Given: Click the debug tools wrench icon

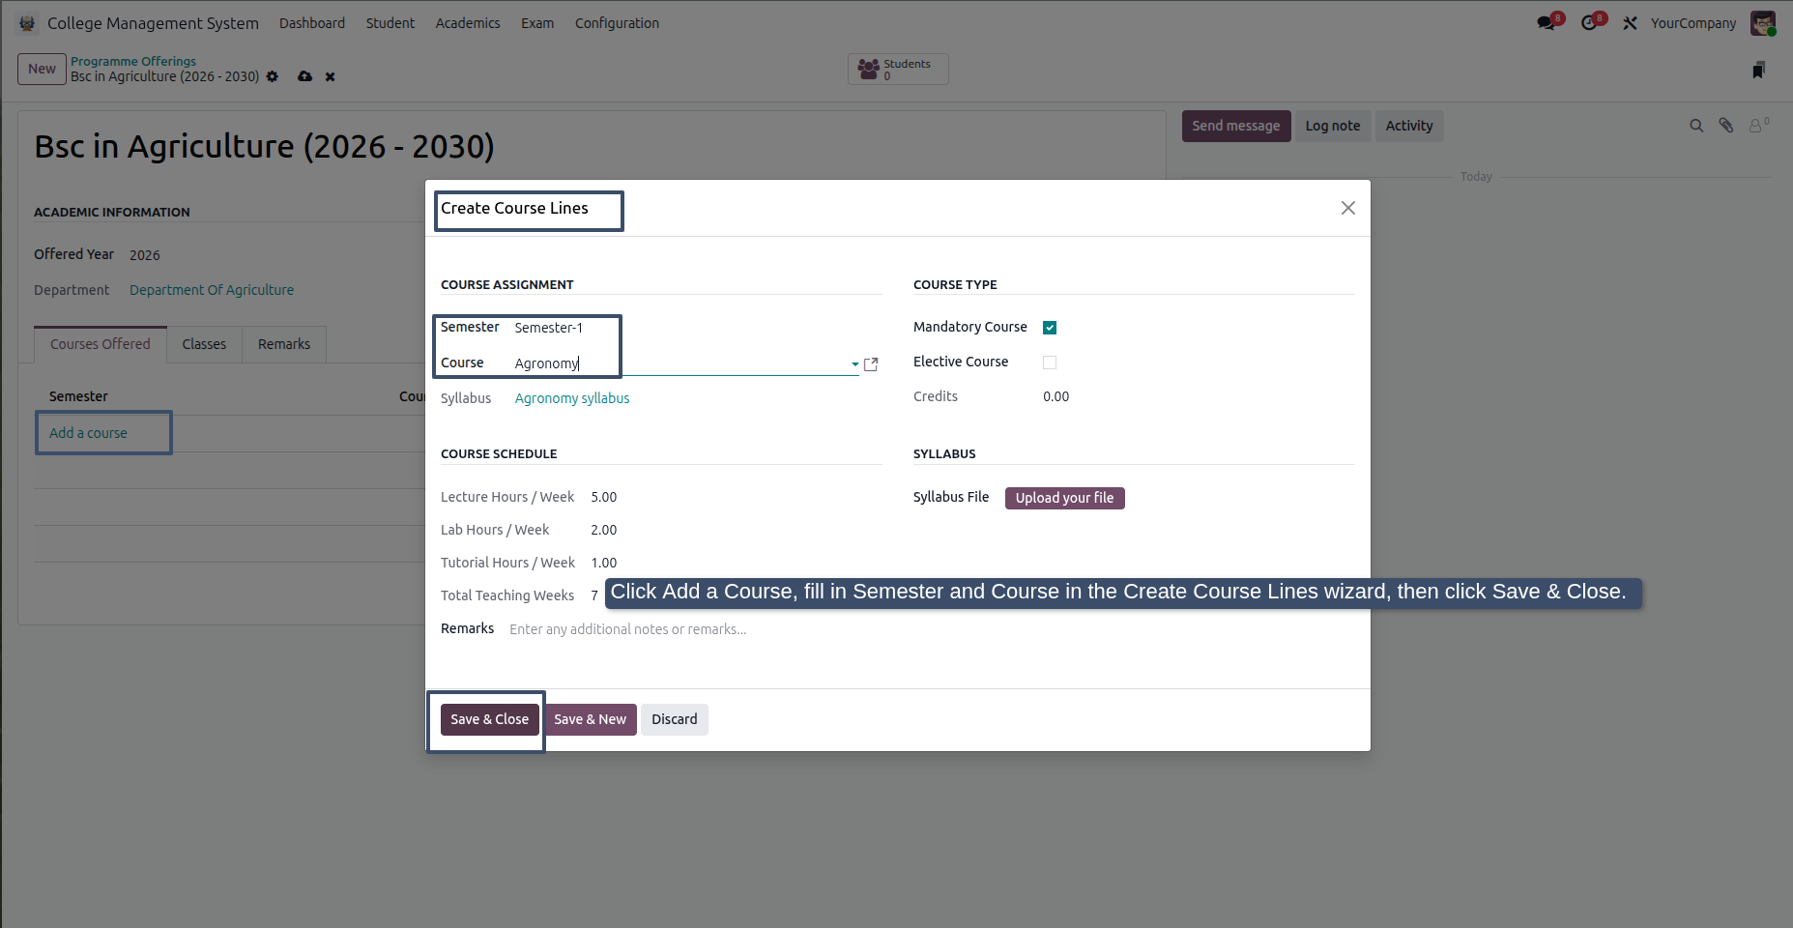Looking at the screenshot, I should (1630, 23).
